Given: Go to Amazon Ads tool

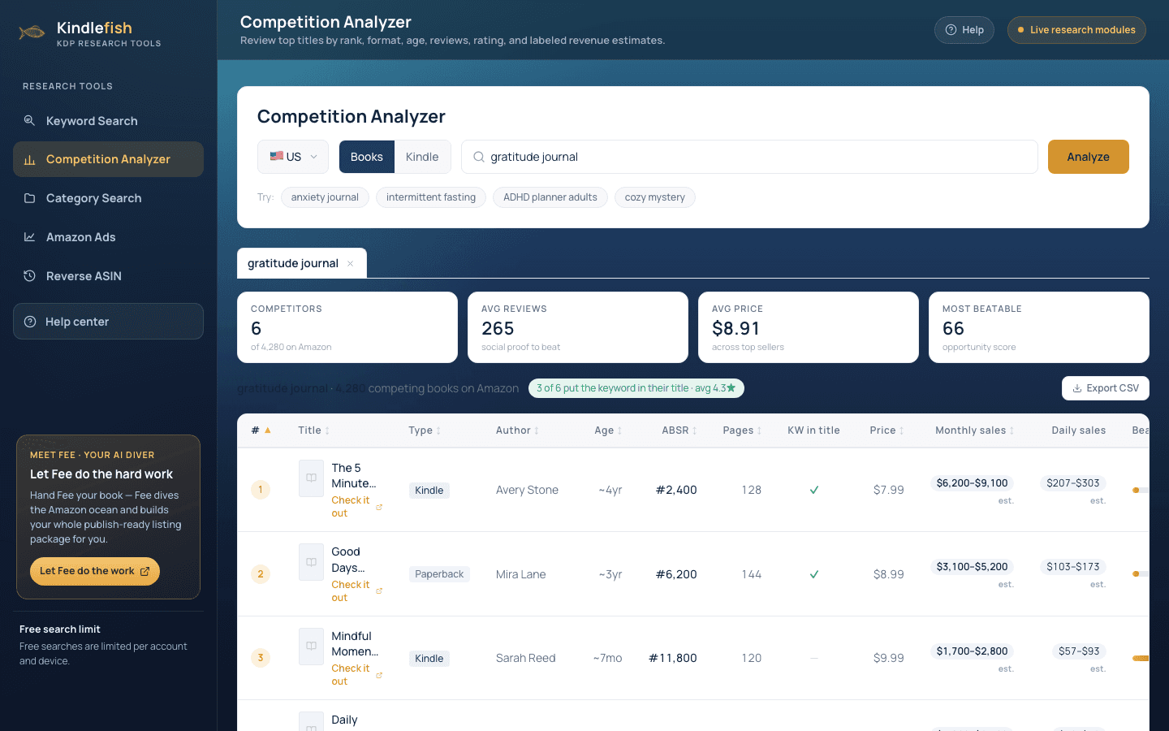Looking at the screenshot, I should tap(108, 237).
